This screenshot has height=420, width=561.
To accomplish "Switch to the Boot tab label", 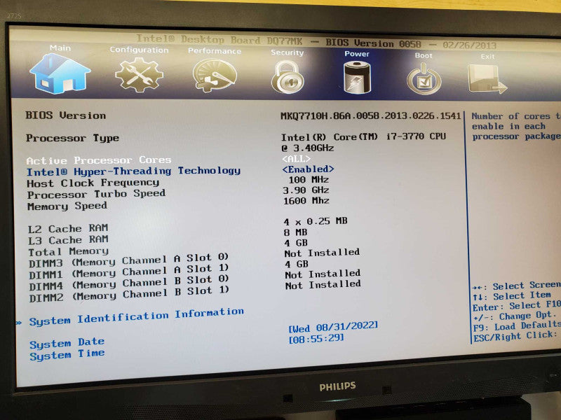I will (x=424, y=55).
